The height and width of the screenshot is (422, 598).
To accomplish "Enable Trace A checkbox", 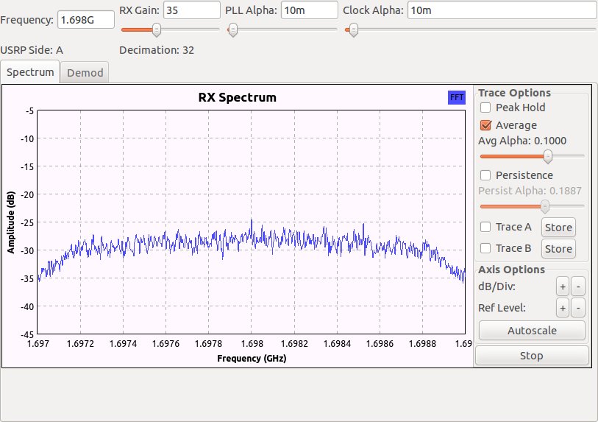I will click(x=485, y=227).
